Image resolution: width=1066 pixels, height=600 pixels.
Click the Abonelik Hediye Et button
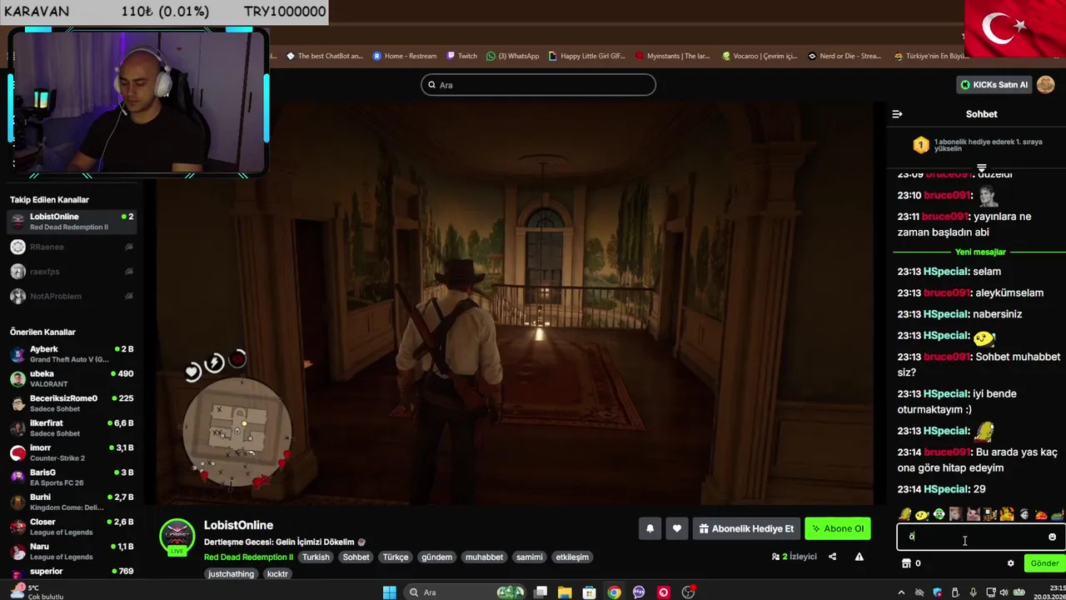click(x=745, y=528)
